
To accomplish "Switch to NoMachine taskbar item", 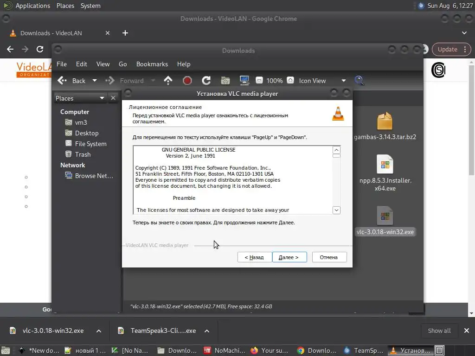I will point(225,350).
